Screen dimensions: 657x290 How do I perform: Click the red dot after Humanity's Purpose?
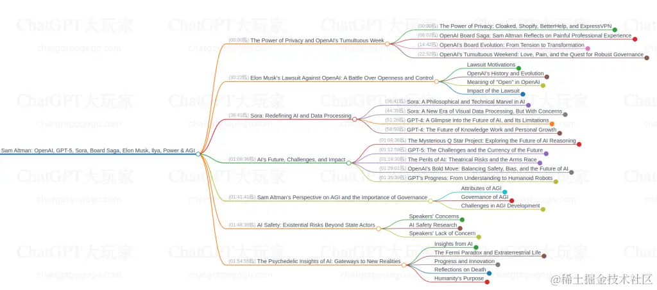[487, 282]
